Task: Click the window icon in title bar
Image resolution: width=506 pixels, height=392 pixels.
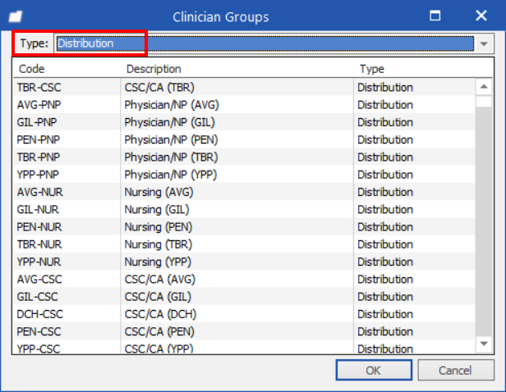Action: 15,16
